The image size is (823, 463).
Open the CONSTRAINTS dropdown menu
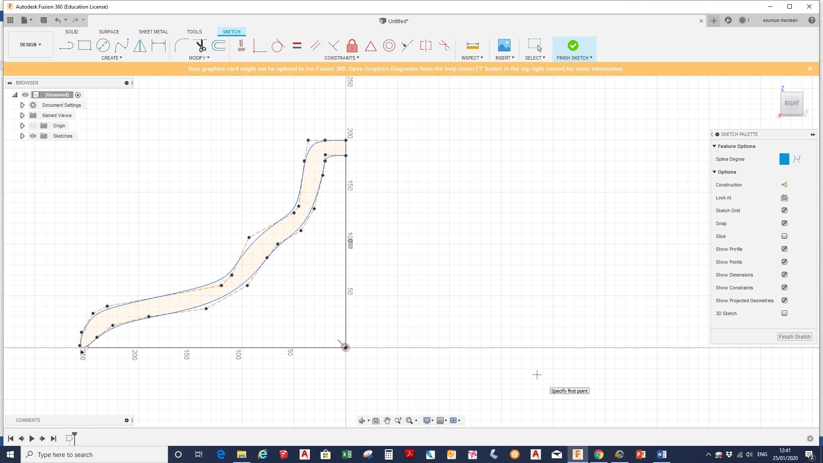coord(342,58)
